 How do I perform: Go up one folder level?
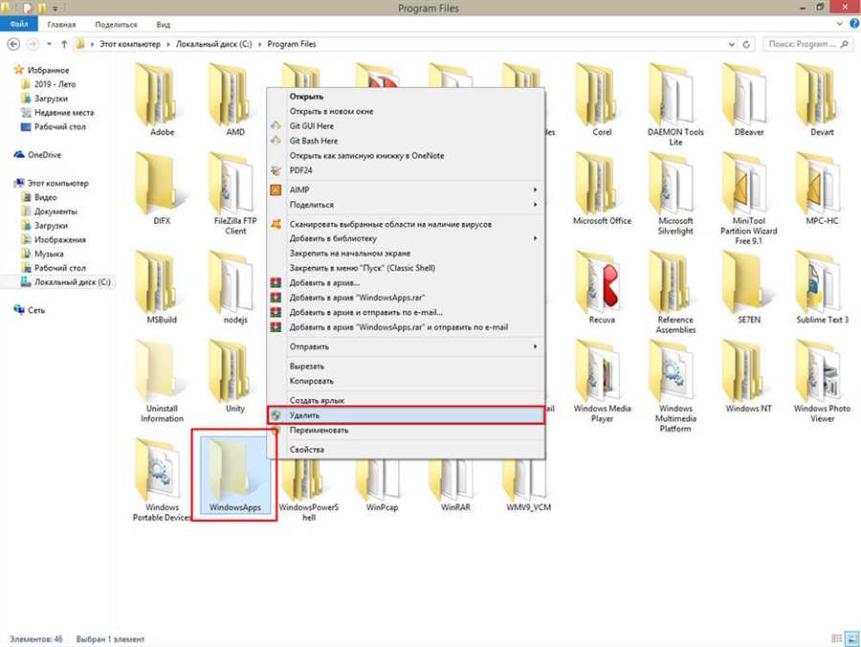coord(64,44)
